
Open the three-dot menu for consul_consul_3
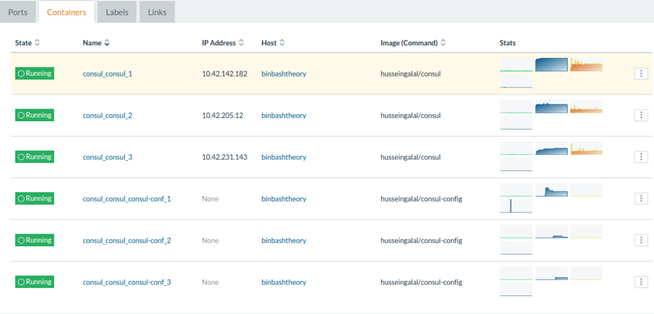pyautogui.click(x=641, y=157)
